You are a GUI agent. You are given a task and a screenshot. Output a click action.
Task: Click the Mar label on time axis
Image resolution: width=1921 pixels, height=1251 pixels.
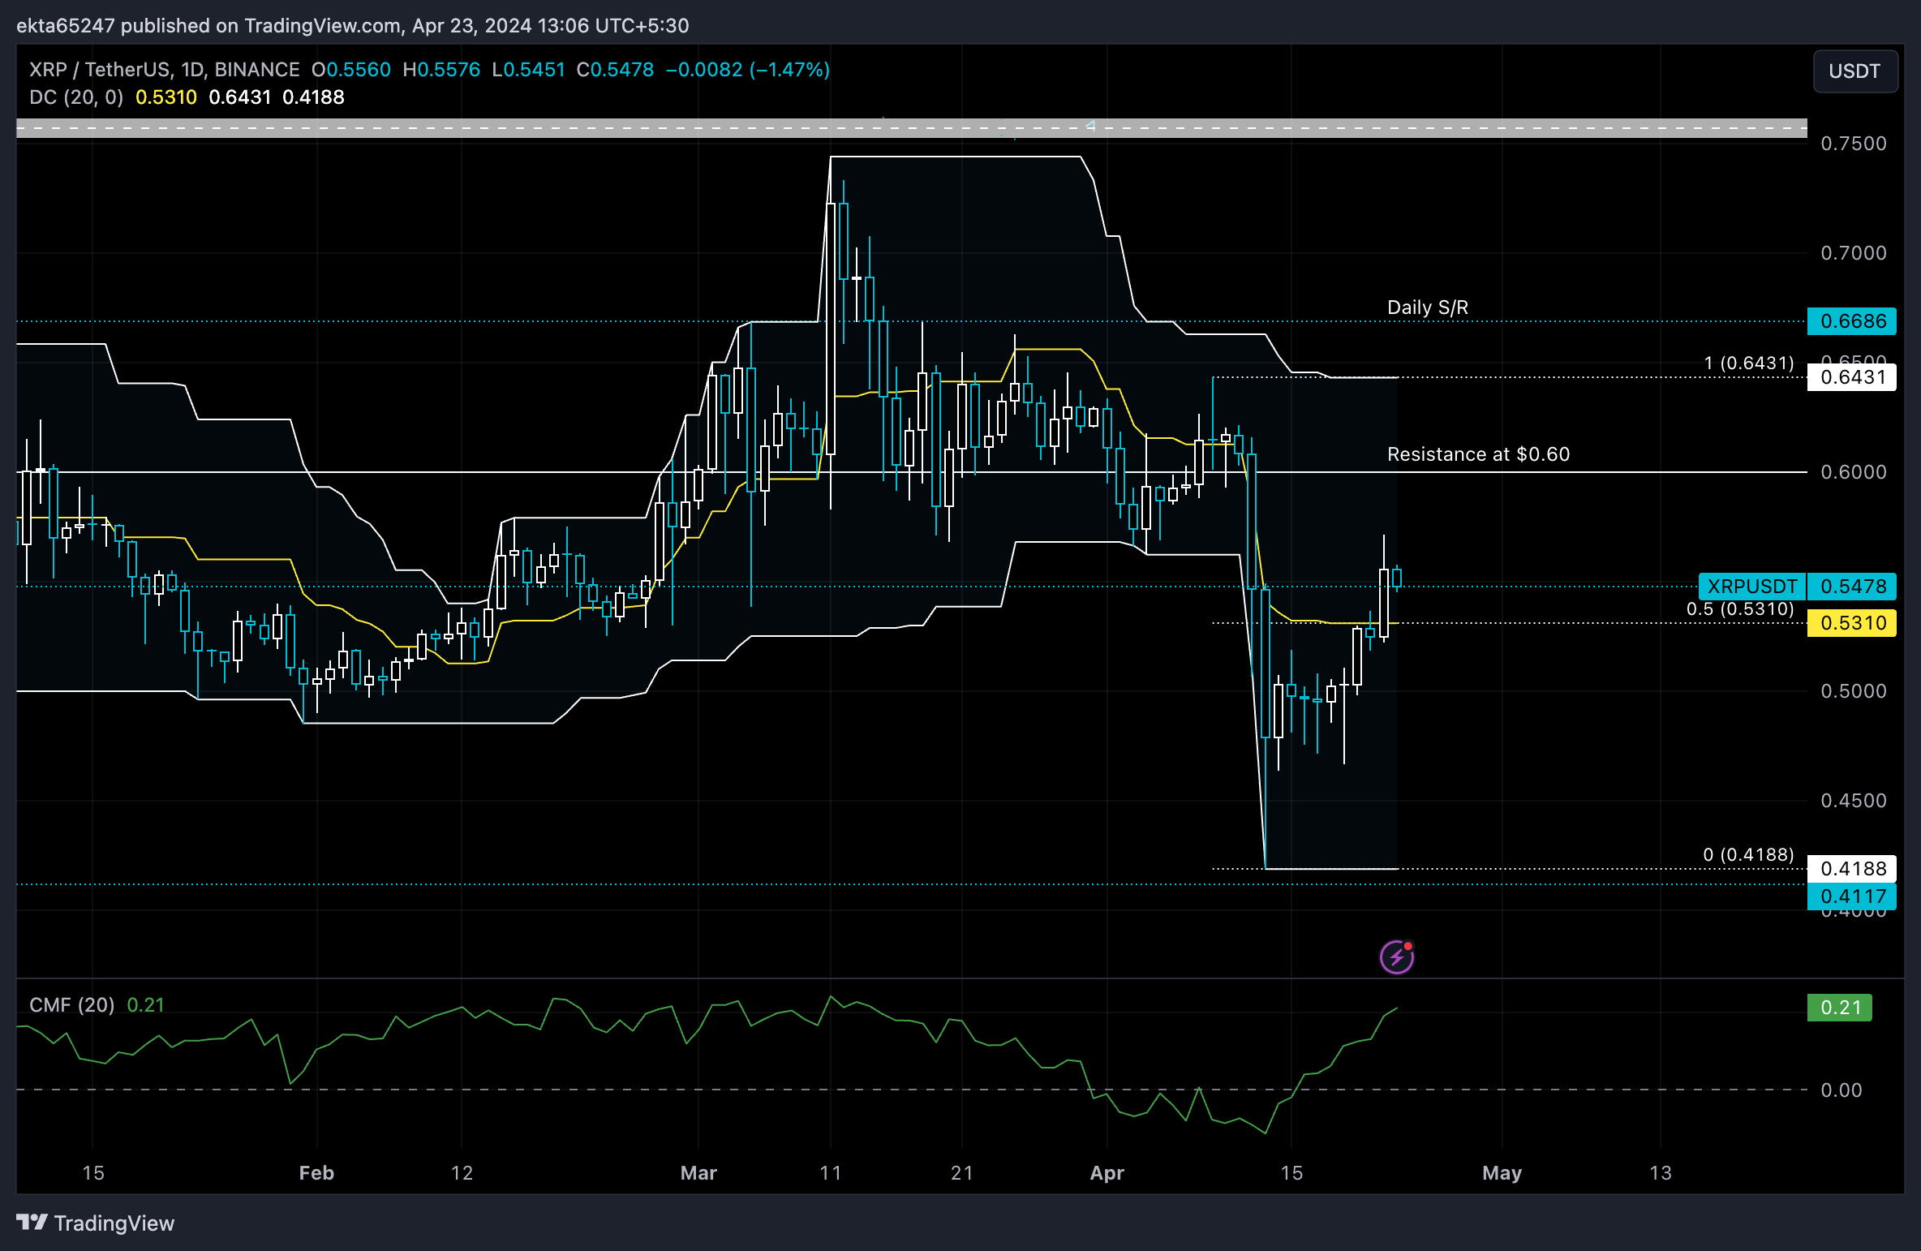(698, 1173)
